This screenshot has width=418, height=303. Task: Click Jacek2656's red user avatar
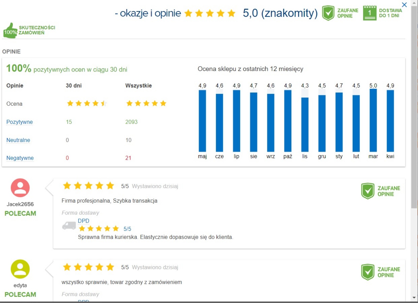(20, 188)
